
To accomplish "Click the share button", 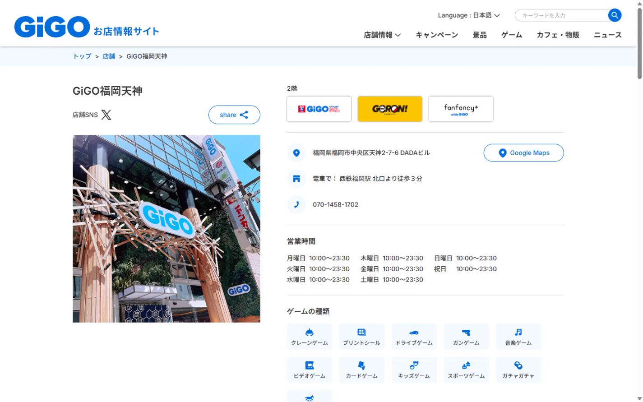I will tap(234, 115).
